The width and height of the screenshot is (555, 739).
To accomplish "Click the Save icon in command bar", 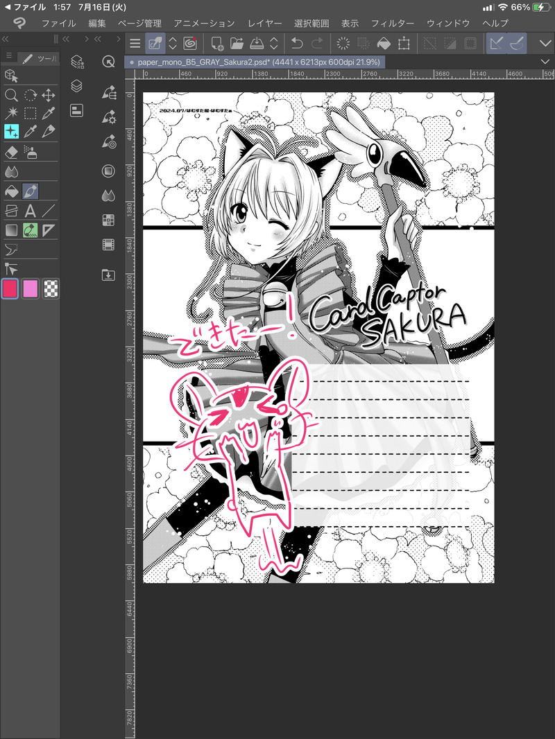I will 257,44.
